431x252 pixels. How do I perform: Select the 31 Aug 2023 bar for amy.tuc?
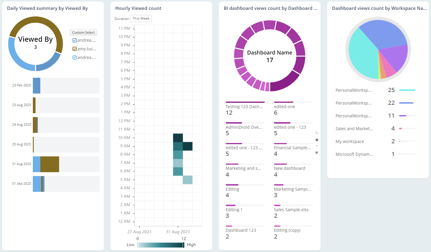click(49, 164)
